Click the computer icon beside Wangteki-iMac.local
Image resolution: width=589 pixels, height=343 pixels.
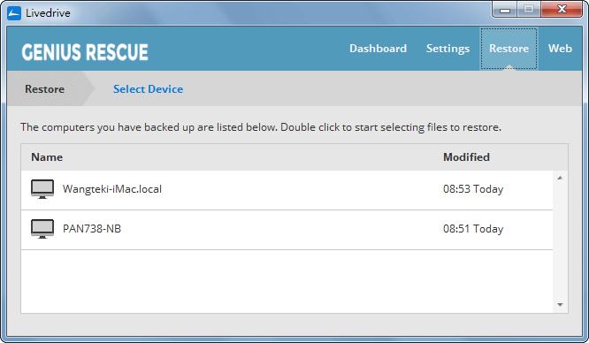[x=42, y=189]
